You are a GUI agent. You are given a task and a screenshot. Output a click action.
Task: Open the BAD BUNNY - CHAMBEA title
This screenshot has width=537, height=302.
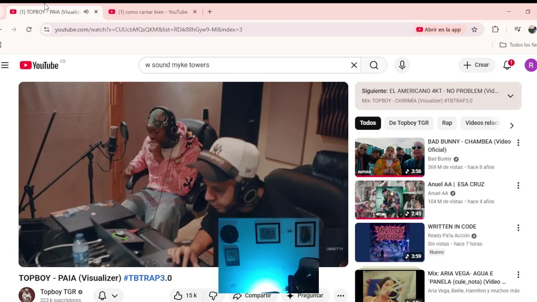[469, 146]
